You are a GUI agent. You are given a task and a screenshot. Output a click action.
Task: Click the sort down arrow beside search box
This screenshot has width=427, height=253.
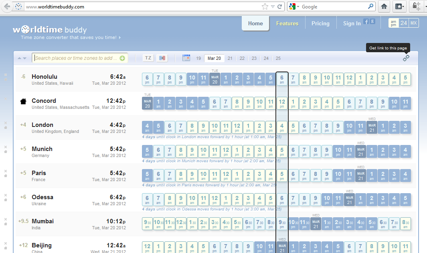[25, 58]
